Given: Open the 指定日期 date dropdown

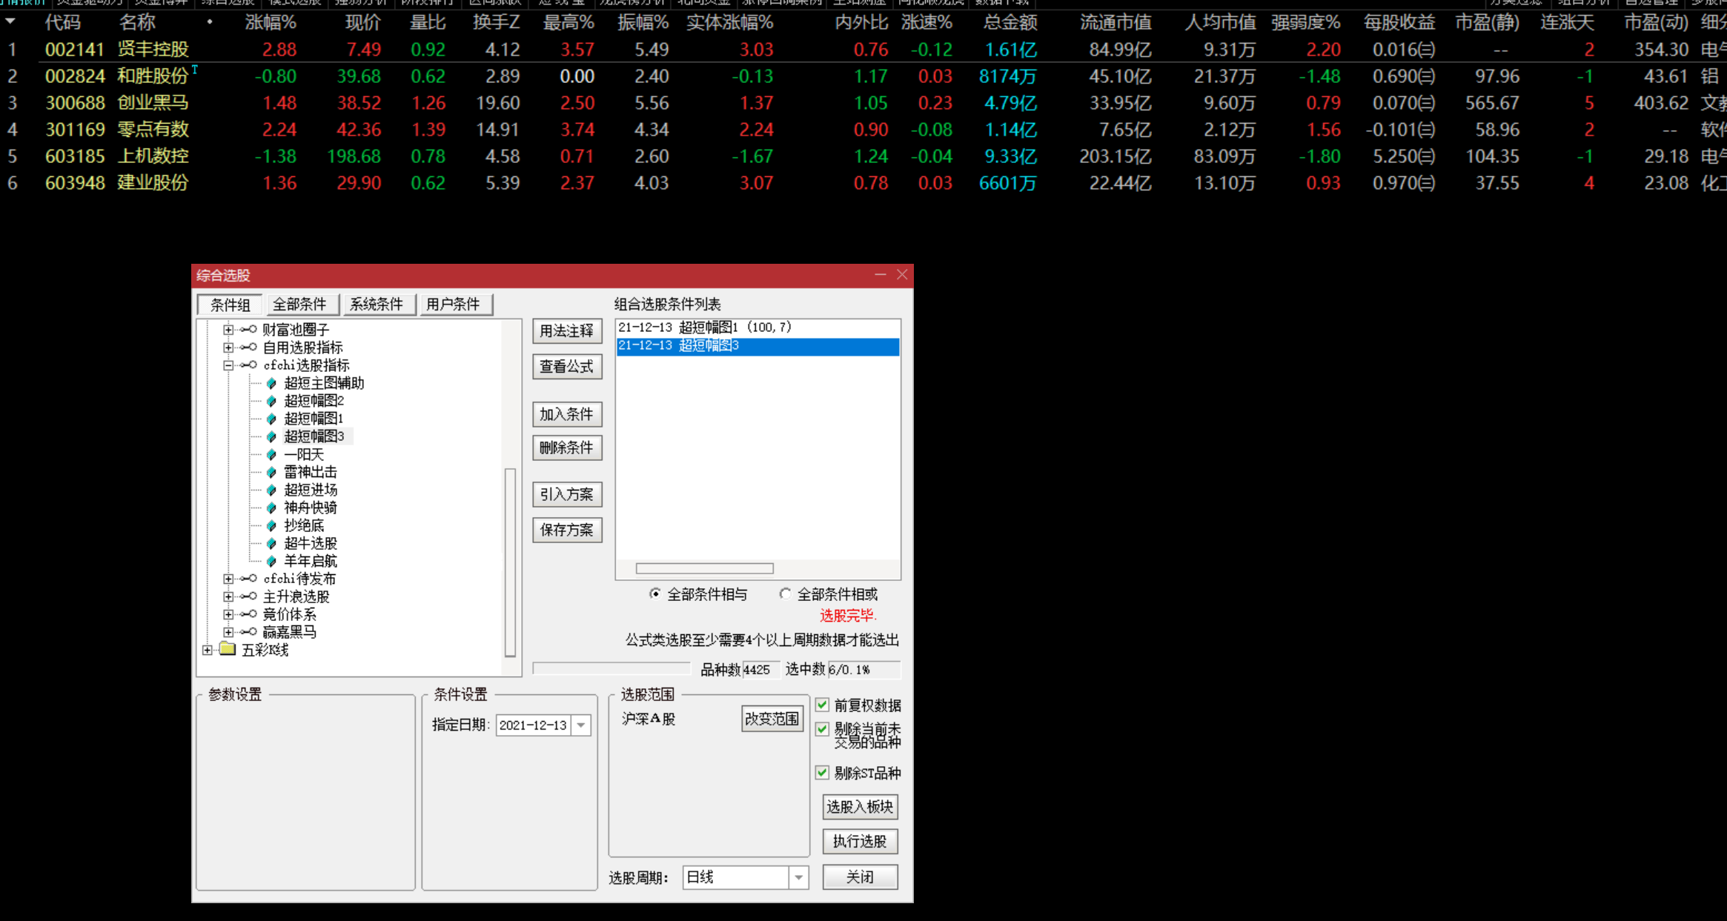Looking at the screenshot, I should coord(582,725).
